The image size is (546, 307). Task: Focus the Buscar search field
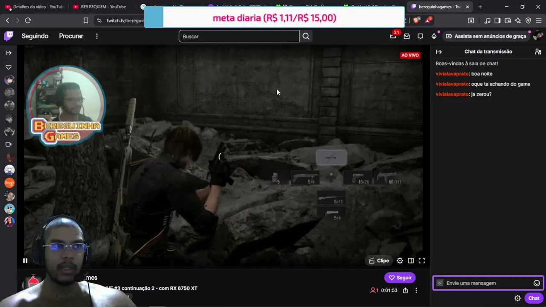click(239, 36)
